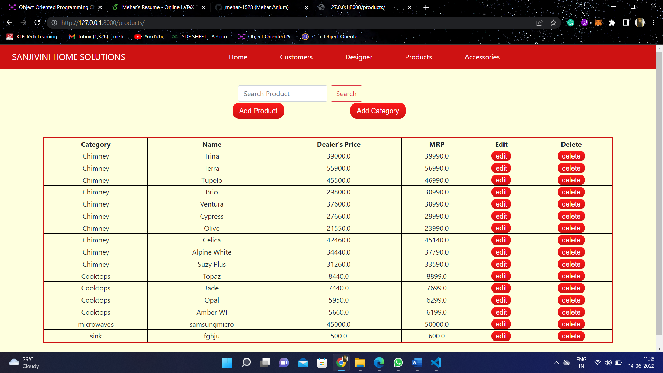
Task: Click the Add Category button
Action: (378, 111)
